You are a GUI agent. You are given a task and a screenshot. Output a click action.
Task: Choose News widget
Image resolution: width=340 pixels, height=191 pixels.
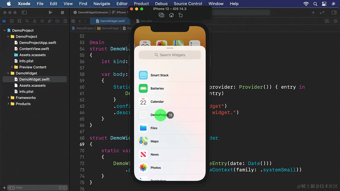(x=170, y=155)
